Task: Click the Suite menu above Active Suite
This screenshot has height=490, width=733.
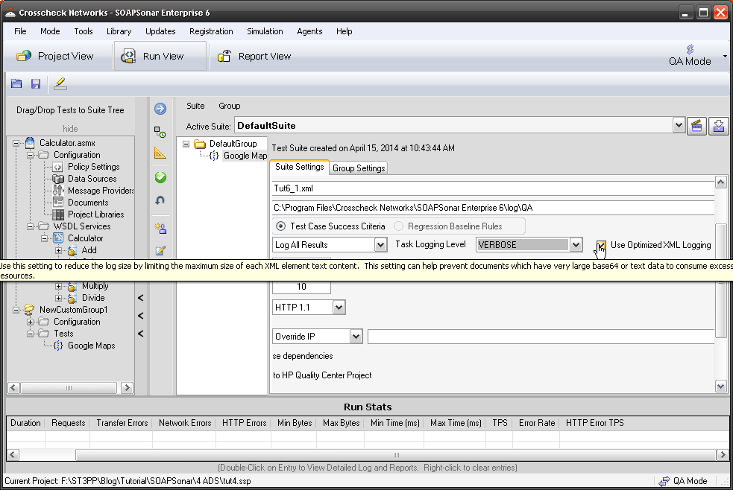Action: [x=195, y=106]
